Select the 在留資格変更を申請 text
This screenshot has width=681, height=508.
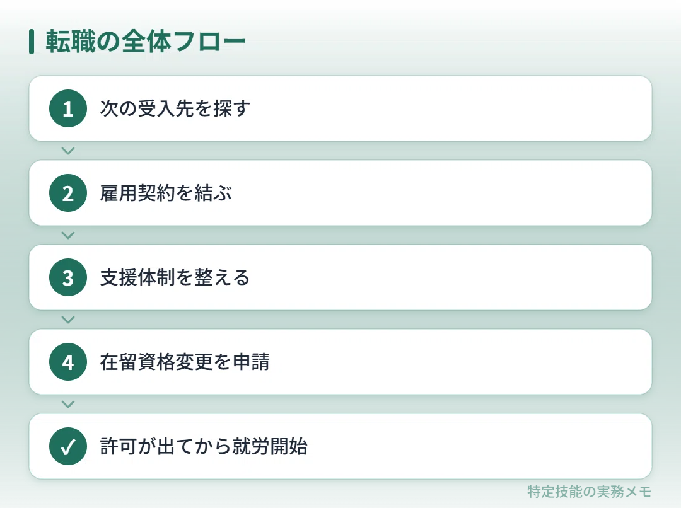pos(185,362)
